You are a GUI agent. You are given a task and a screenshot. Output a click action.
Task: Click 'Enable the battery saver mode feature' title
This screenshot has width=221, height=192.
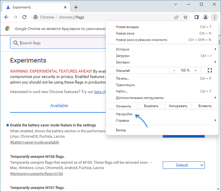tap(53, 125)
